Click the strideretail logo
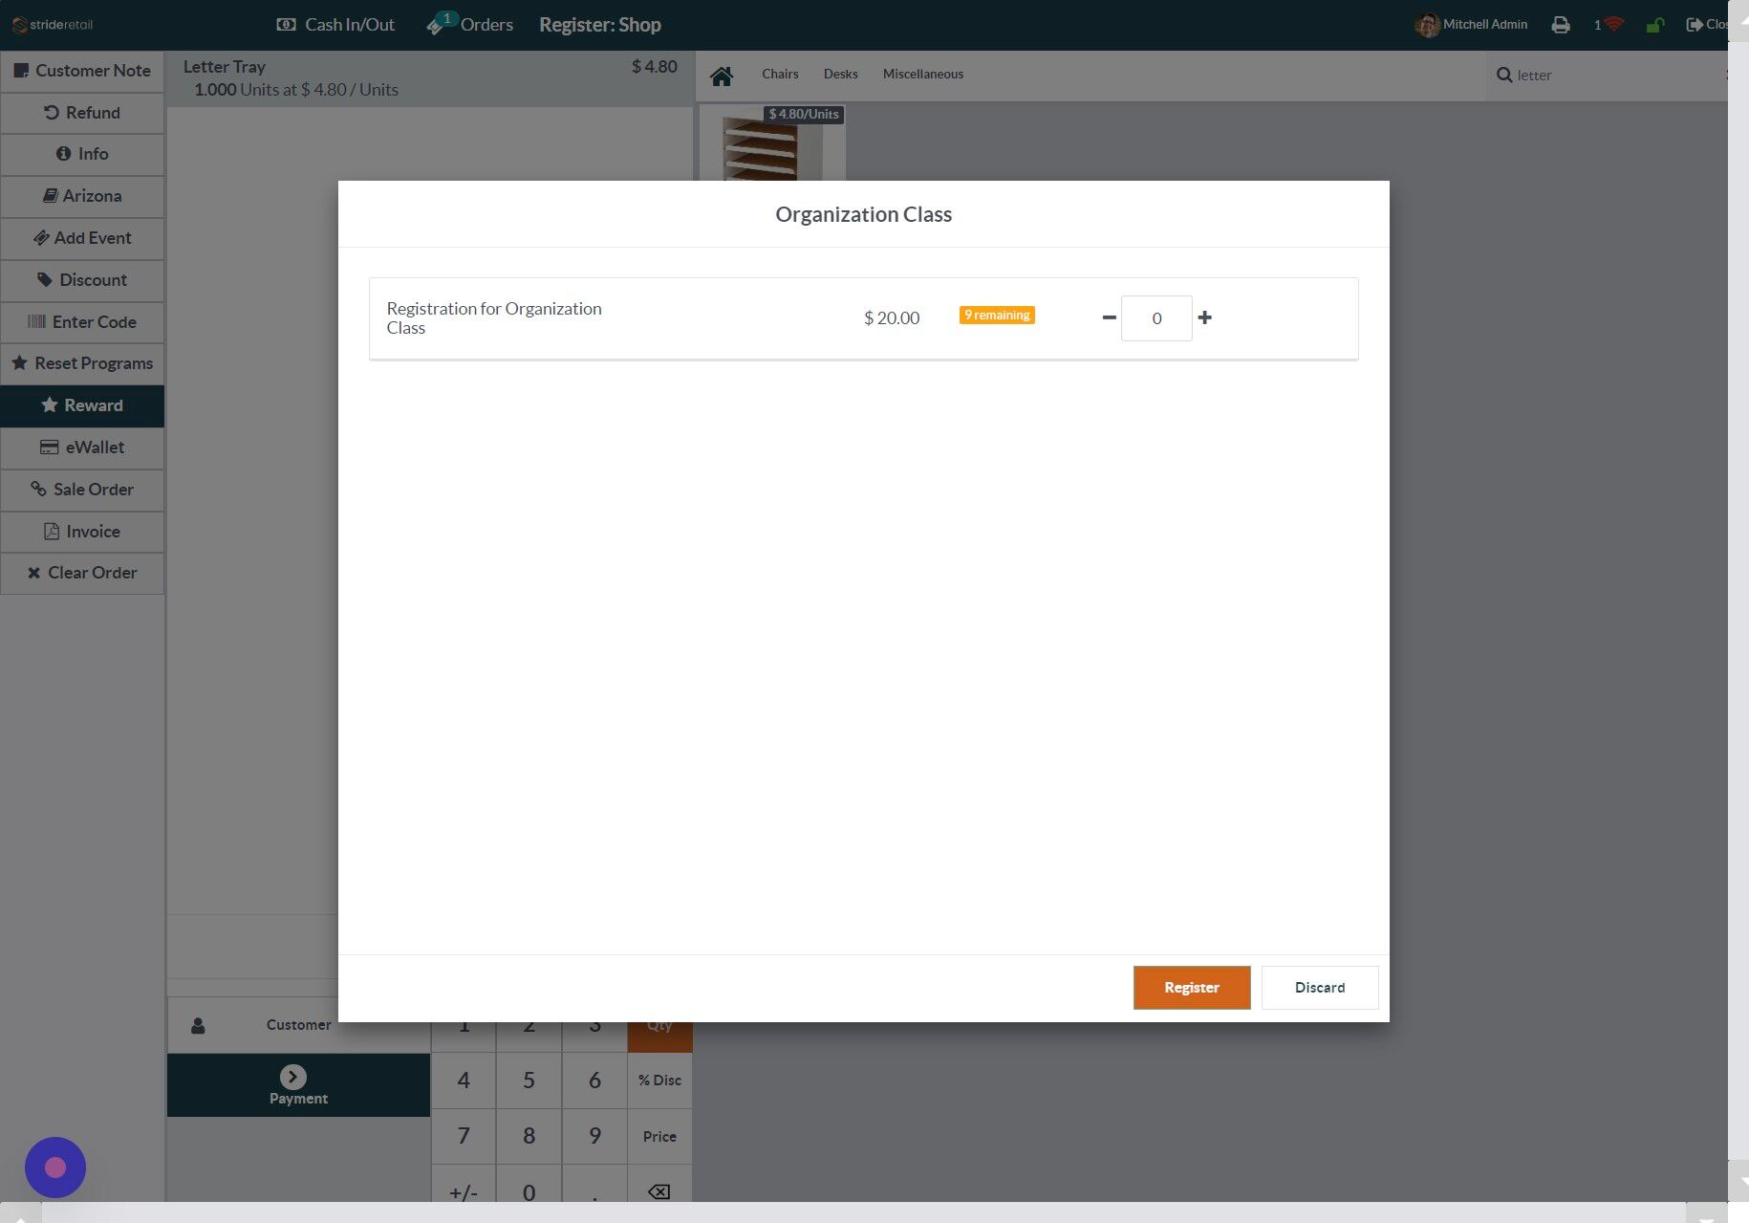The height and width of the screenshot is (1223, 1749). [x=53, y=25]
